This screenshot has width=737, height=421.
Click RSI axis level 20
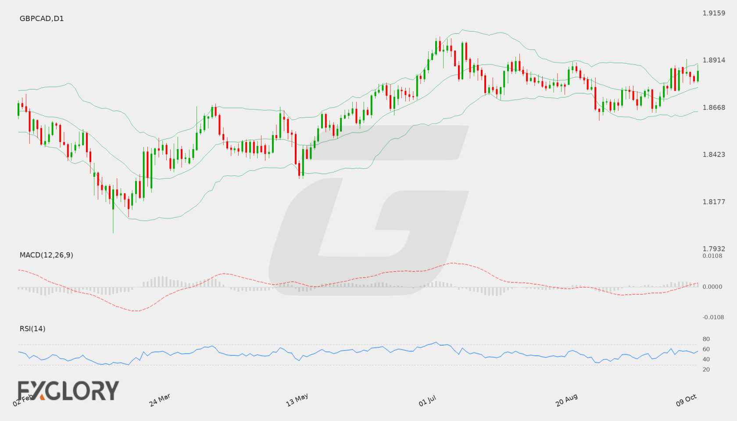[x=706, y=369]
